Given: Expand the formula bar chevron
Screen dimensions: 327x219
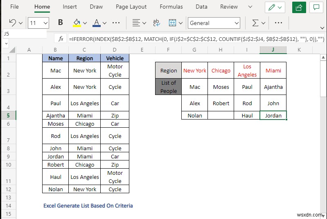Looking at the screenshot, I should point(6,43).
